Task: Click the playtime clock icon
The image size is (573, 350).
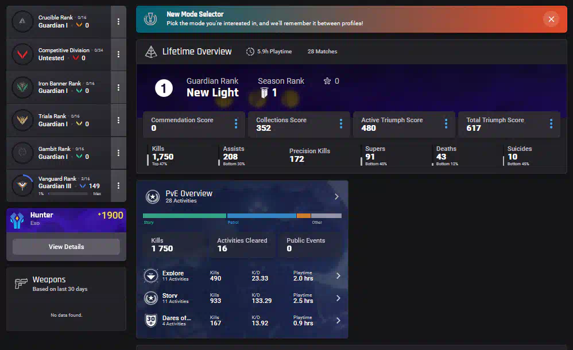Action: tap(250, 52)
